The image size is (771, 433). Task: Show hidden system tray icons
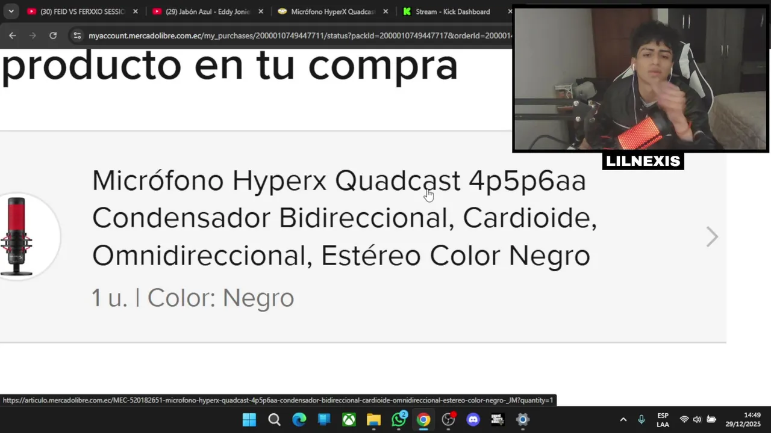(623, 419)
